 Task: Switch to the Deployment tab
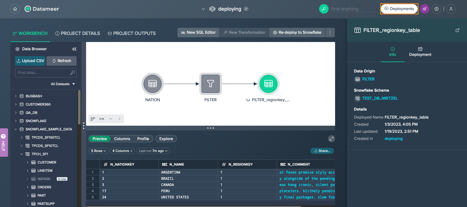pyautogui.click(x=420, y=52)
